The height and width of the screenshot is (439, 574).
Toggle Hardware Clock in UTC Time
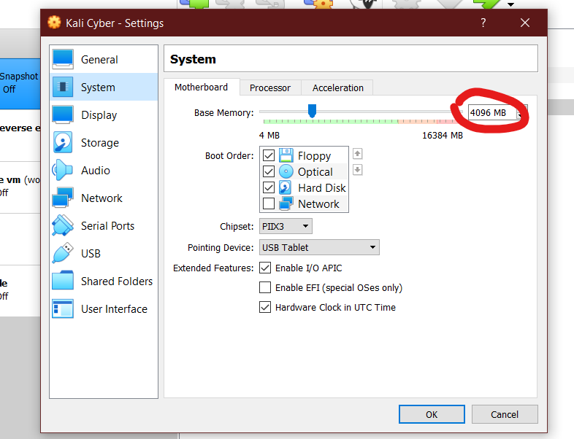tap(265, 307)
